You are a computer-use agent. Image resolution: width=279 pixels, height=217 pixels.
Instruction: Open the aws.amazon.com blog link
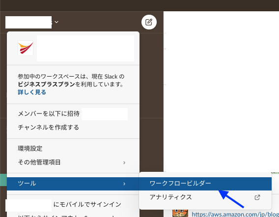pyautogui.click(x=235, y=214)
